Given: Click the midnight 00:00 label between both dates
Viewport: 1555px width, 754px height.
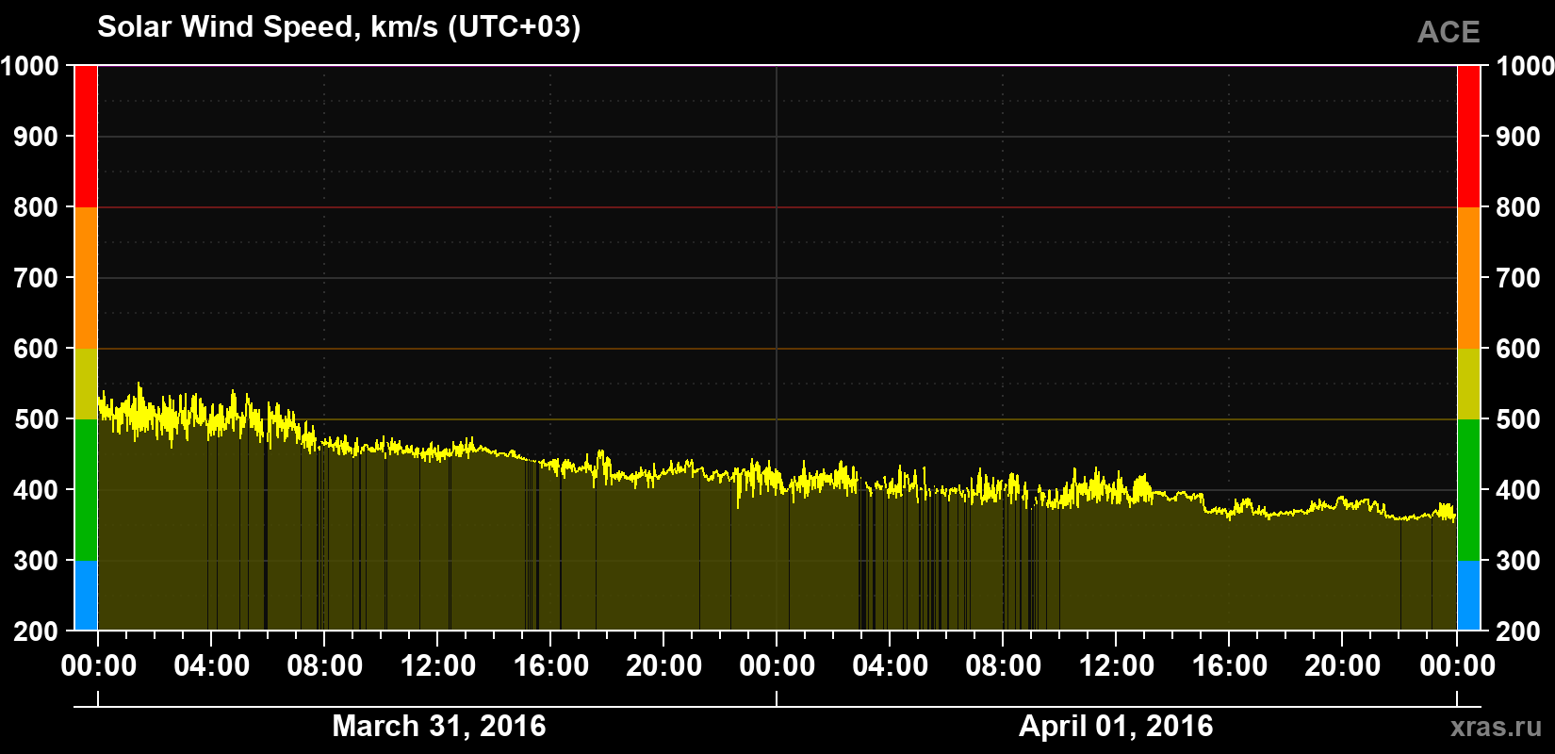Looking at the screenshot, I should coord(777,666).
